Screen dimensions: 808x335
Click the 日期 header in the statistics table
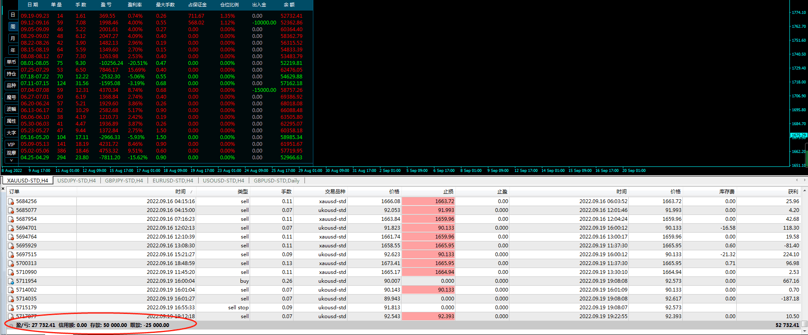click(x=33, y=5)
